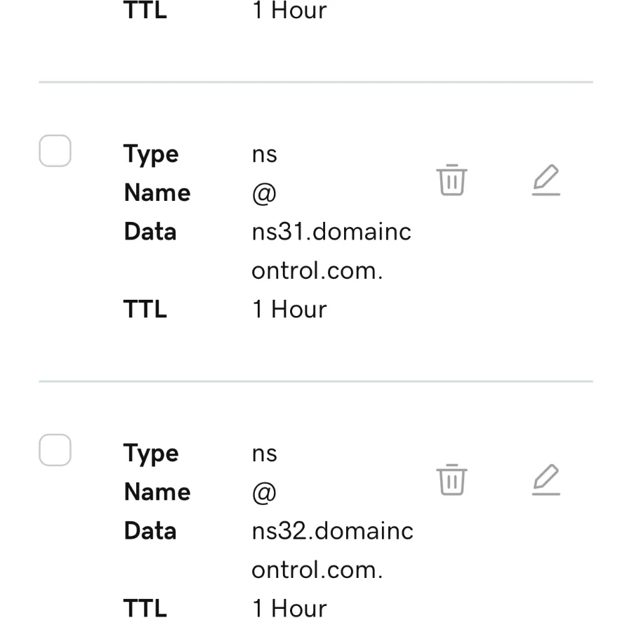
Task: Click the @ name value in ns31 record
Action: [x=264, y=193]
